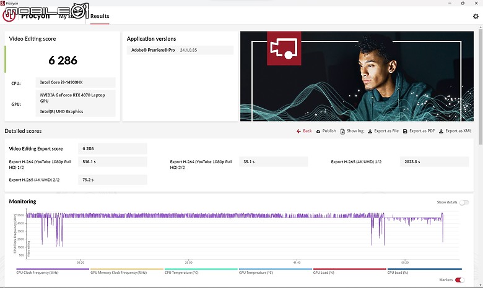Select the 516.1 s export time

pos(113,162)
